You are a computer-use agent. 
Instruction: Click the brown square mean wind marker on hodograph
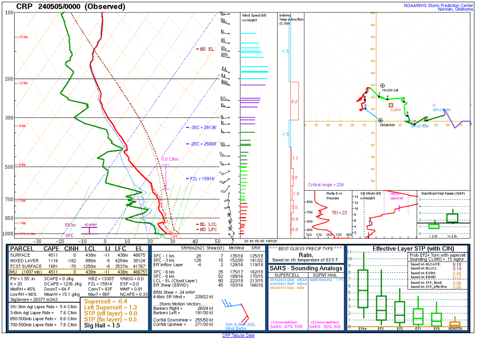[391, 105]
